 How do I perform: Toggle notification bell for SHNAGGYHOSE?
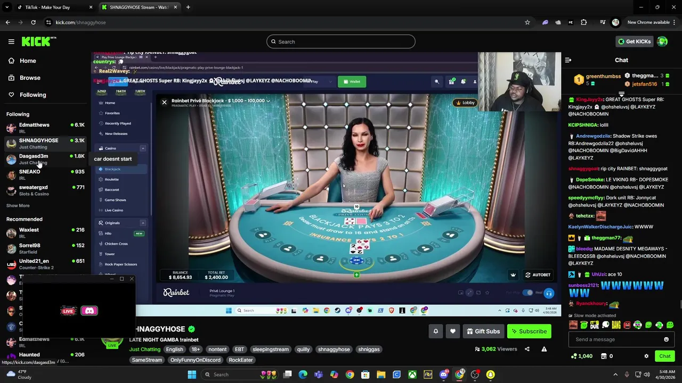pyautogui.click(x=435, y=331)
